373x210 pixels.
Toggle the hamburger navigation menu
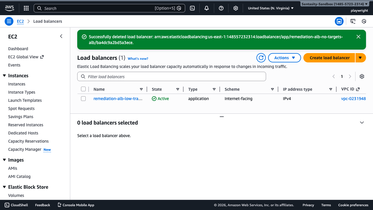click(x=9, y=21)
